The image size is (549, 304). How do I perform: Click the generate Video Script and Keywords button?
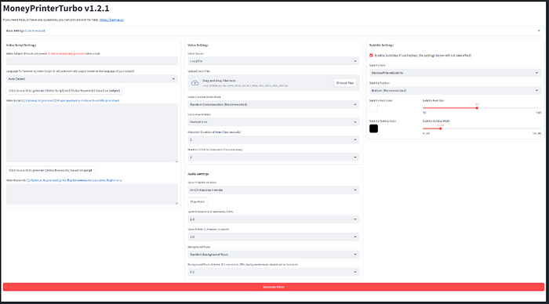(64, 90)
